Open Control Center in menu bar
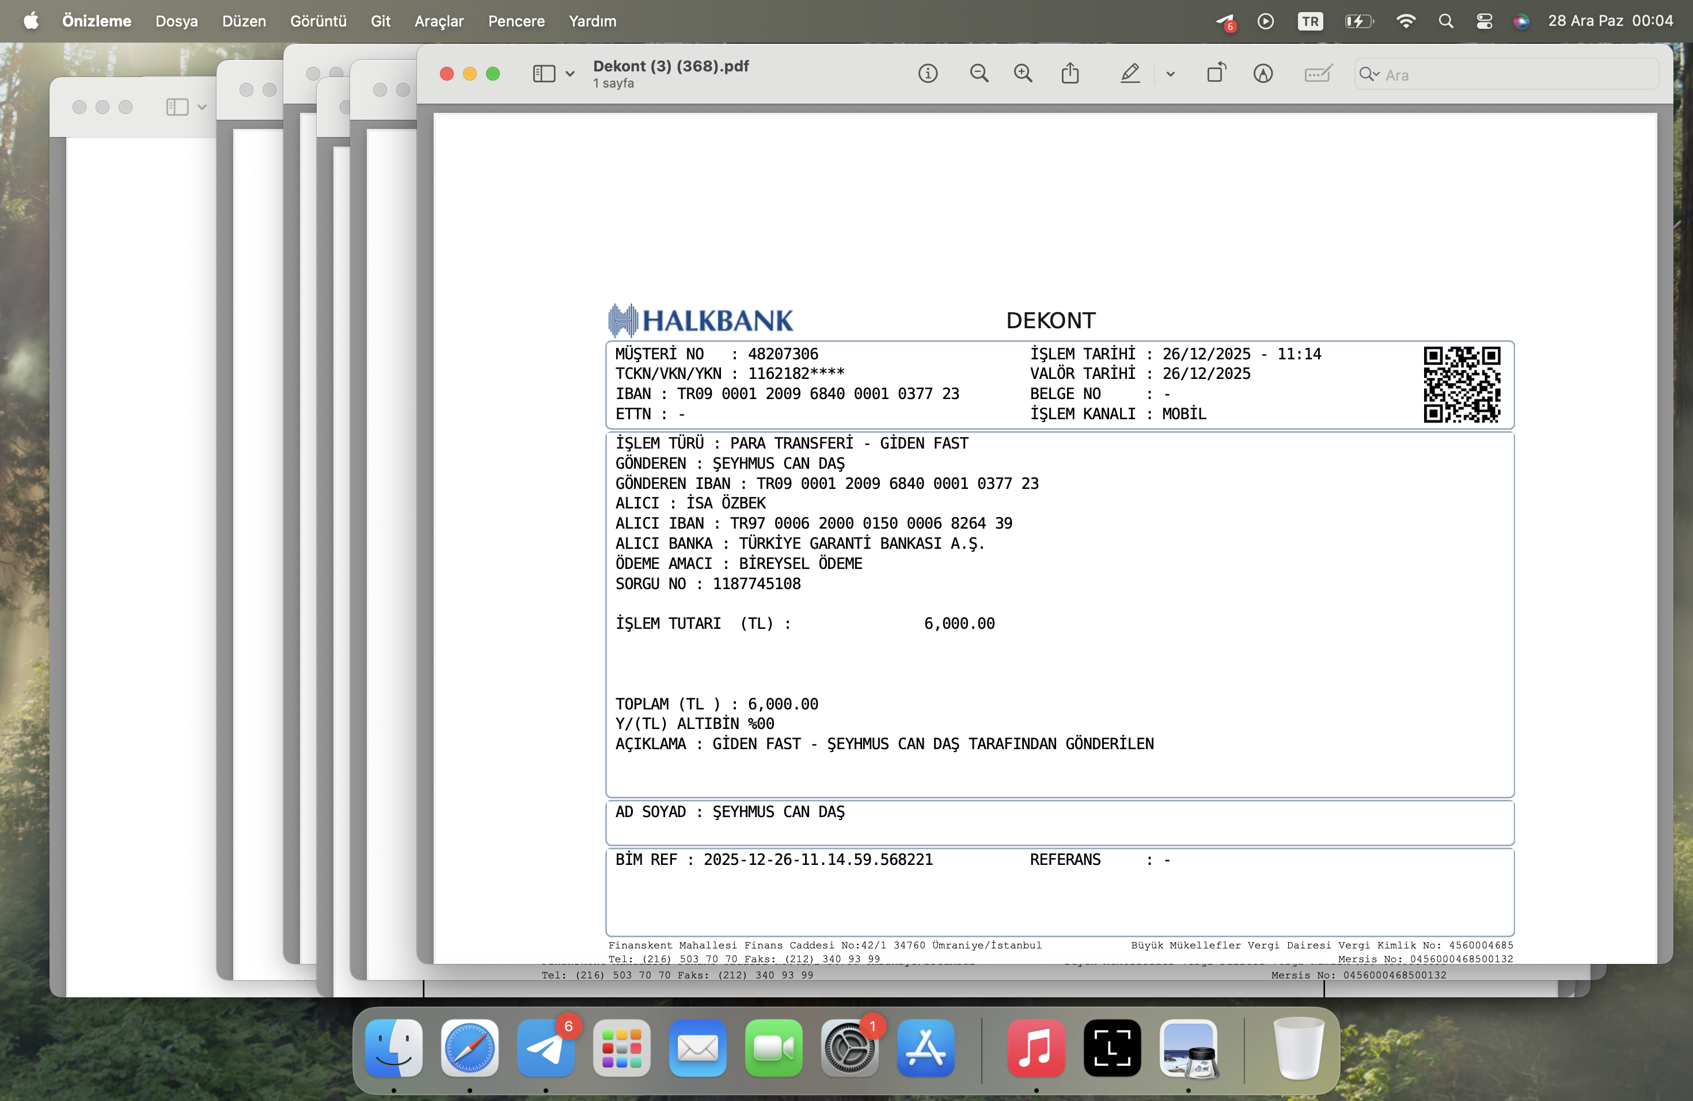This screenshot has width=1693, height=1101. (1484, 21)
